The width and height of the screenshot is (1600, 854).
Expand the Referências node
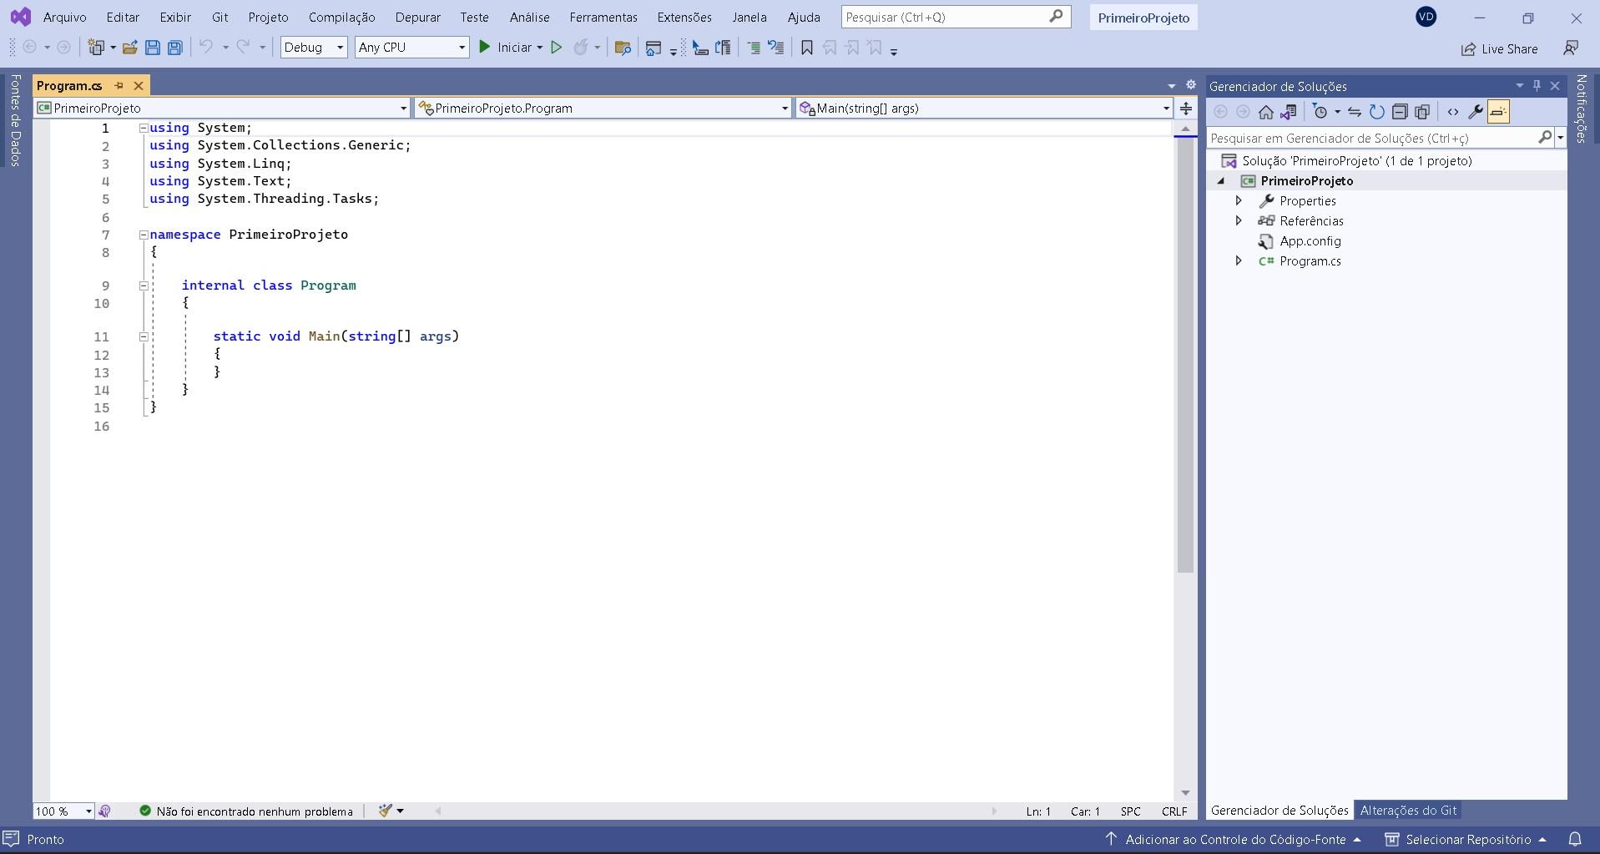pyautogui.click(x=1239, y=220)
